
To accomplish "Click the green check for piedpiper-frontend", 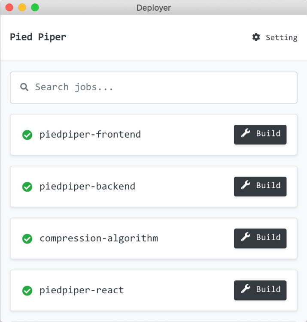I will [x=27, y=135].
